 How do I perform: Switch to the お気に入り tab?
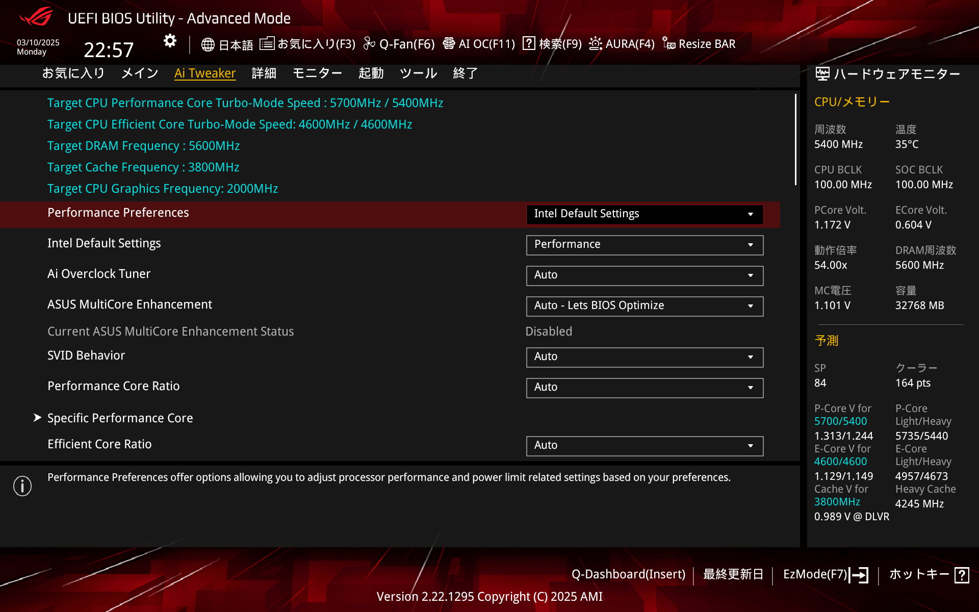click(73, 73)
